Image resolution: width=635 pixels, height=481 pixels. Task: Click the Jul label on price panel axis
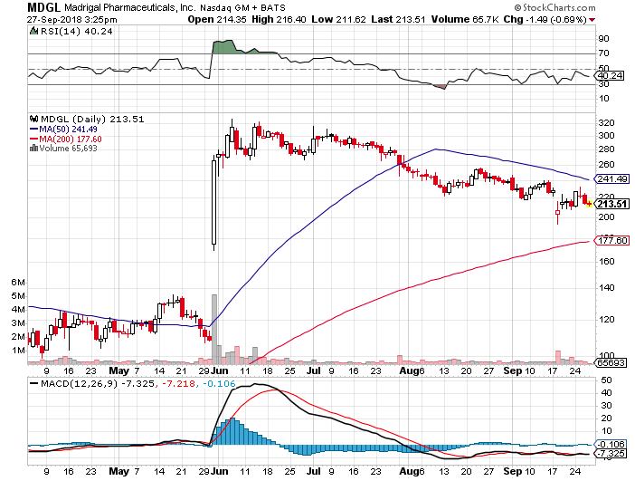pyautogui.click(x=314, y=370)
